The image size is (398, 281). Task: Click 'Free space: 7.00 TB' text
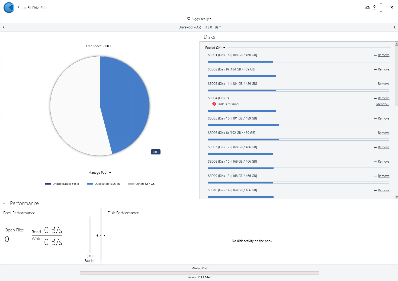pyautogui.click(x=100, y=46)
